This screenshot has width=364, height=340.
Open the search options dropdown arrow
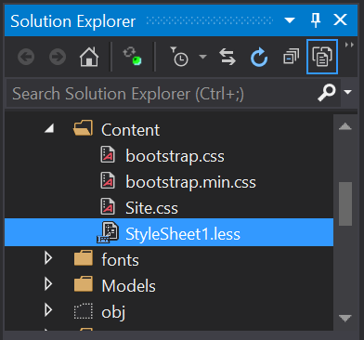coord(348,92)
